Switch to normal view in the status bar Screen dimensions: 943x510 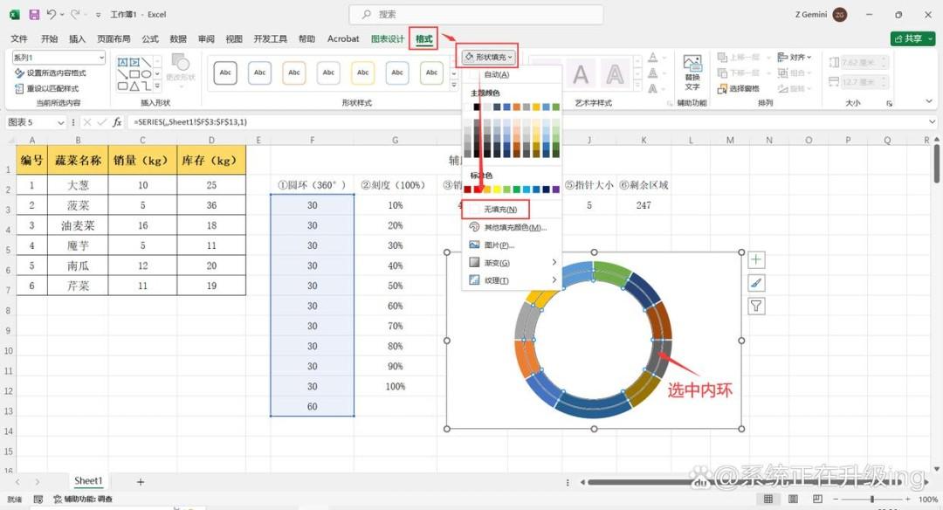tap(768, 500)
